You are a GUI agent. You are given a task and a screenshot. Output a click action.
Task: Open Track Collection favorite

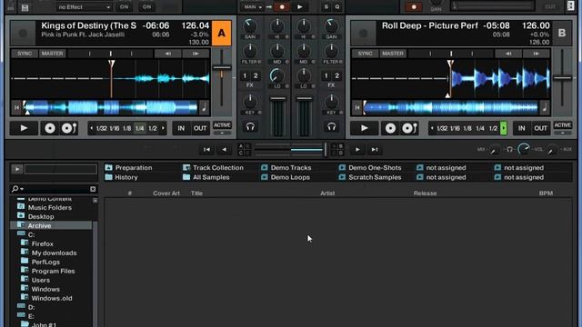point(213,167)
